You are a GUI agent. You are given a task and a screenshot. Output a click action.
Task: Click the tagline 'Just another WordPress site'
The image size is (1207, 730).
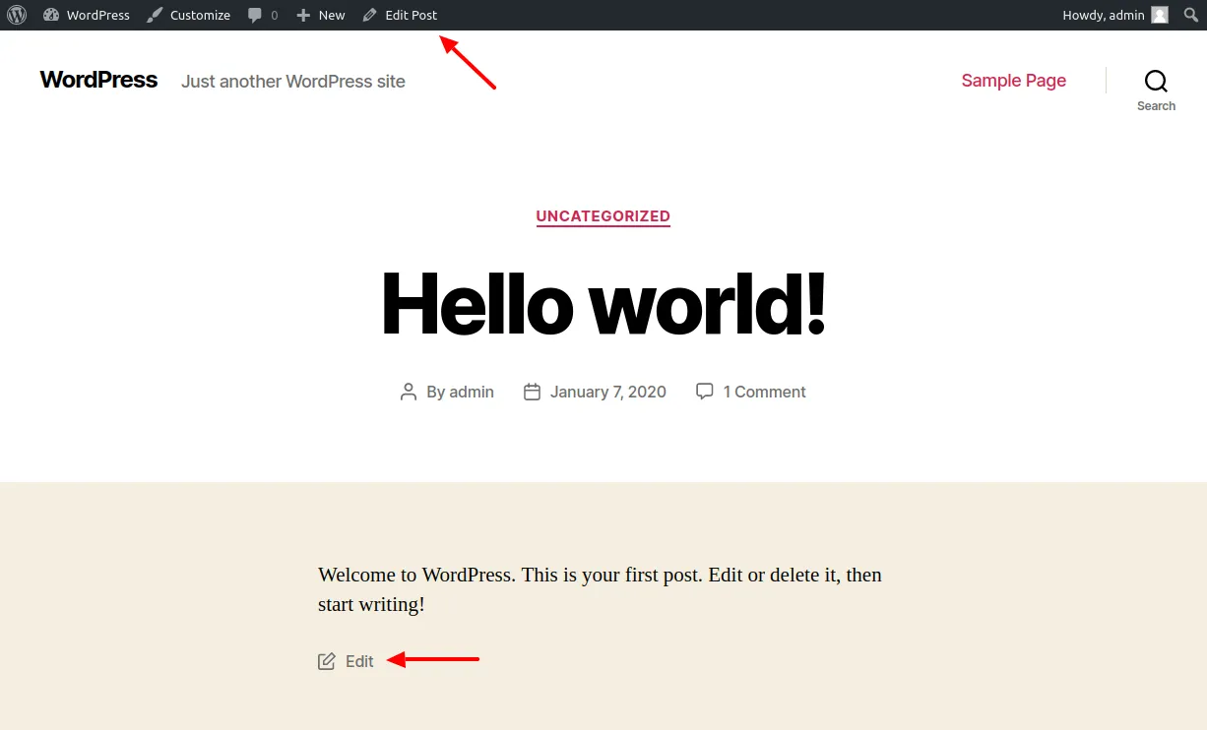293,82
